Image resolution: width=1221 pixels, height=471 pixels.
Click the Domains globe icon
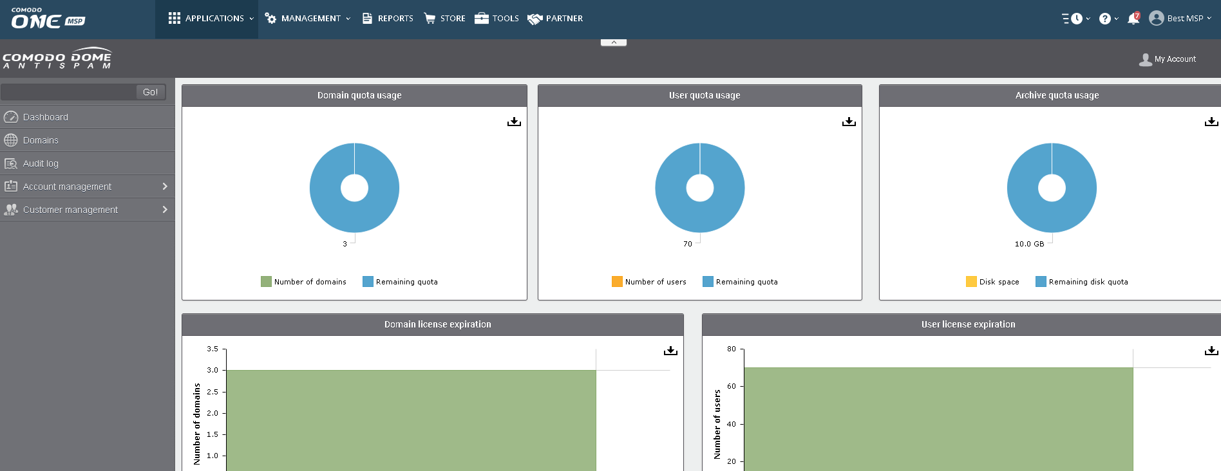point(11,140)
